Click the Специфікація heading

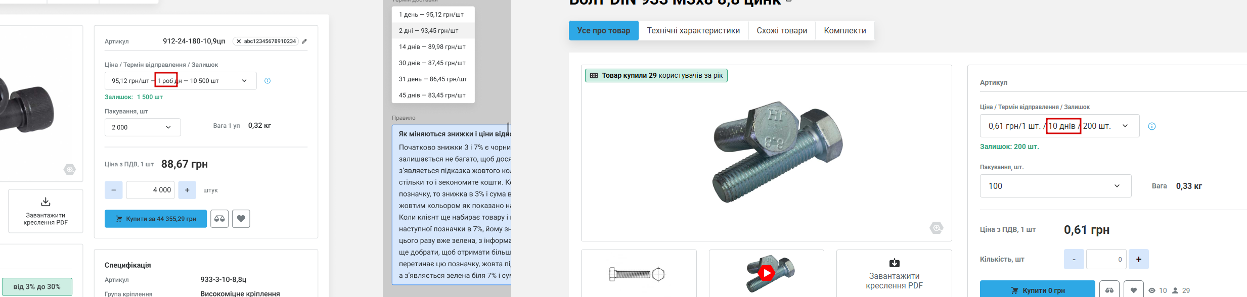(x=128, y=265)
